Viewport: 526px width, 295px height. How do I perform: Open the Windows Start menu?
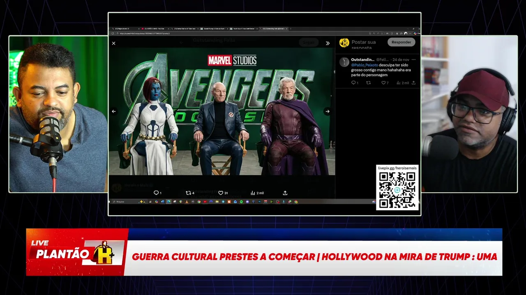(x=109, y=202)
